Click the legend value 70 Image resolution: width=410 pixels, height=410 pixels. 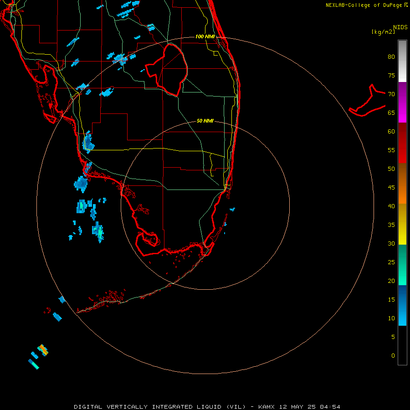[391, 94]
